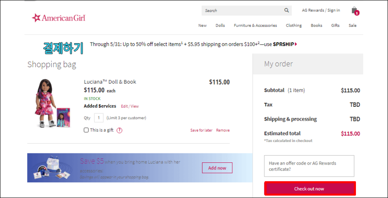Open the Clothing menu
Screen dimensions: 388x198
click(293, 25)
